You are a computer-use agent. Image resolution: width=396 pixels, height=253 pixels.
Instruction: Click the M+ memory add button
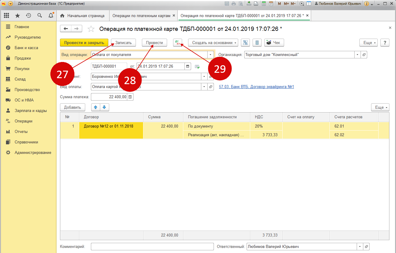point(286,4)
